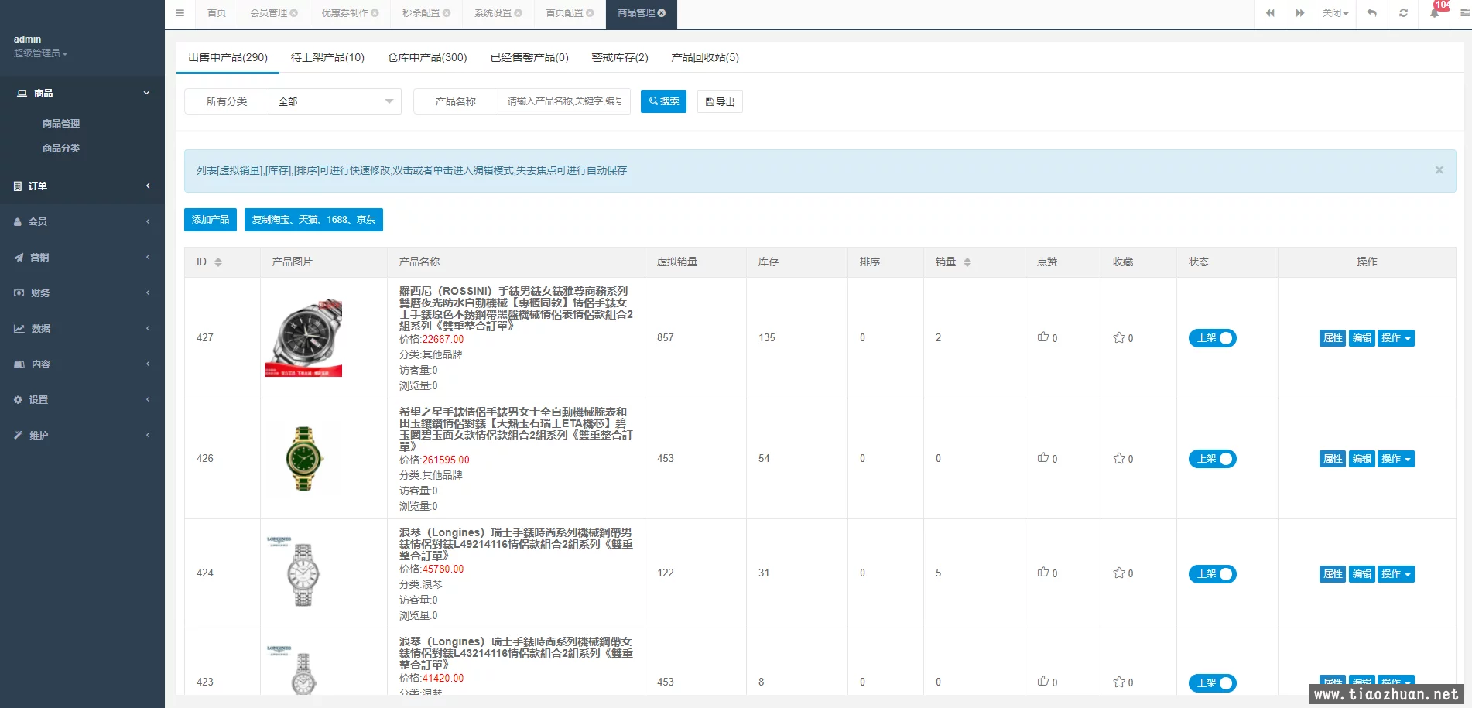Open the 关闭 dropdown in top bar
The height and width of the screenshot is (708, 1472).
coord(1335,13)
